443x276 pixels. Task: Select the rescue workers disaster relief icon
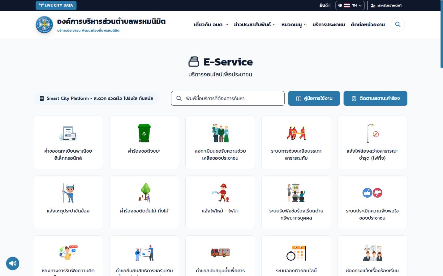[x=296, y=133]
